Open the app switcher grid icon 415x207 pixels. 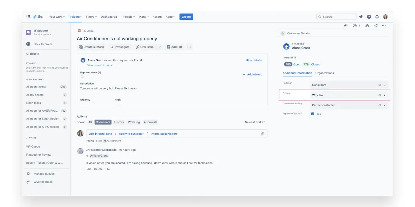pos(28,17)
